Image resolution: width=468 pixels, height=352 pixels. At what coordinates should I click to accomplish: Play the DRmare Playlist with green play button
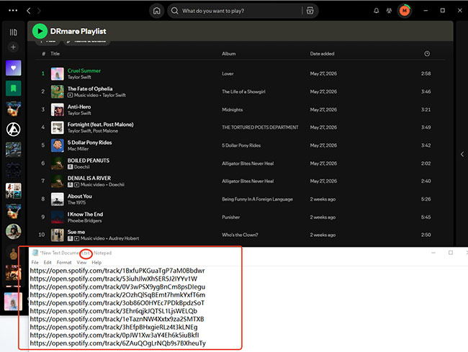[x=40, y=31]
